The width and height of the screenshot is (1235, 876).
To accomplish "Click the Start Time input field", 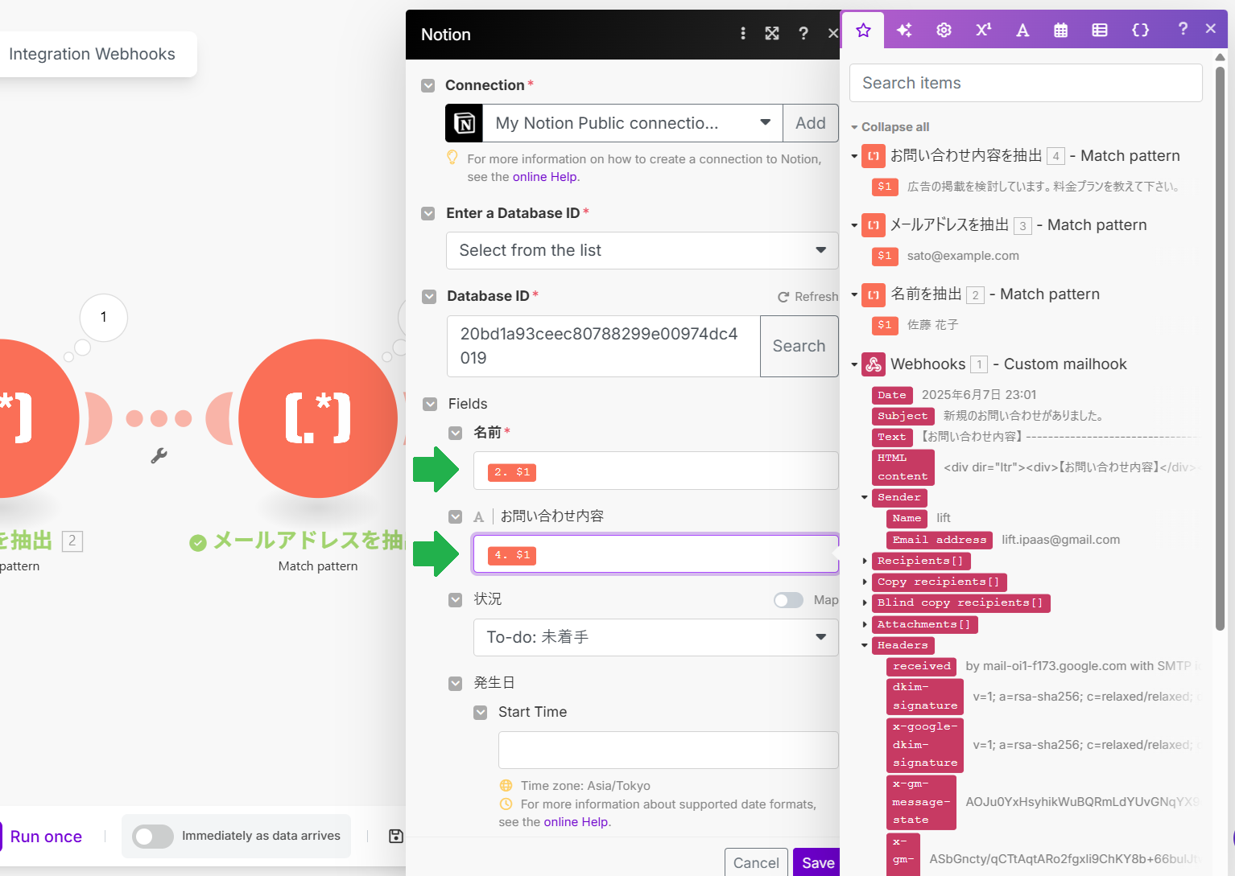I will tap(668, 750).
